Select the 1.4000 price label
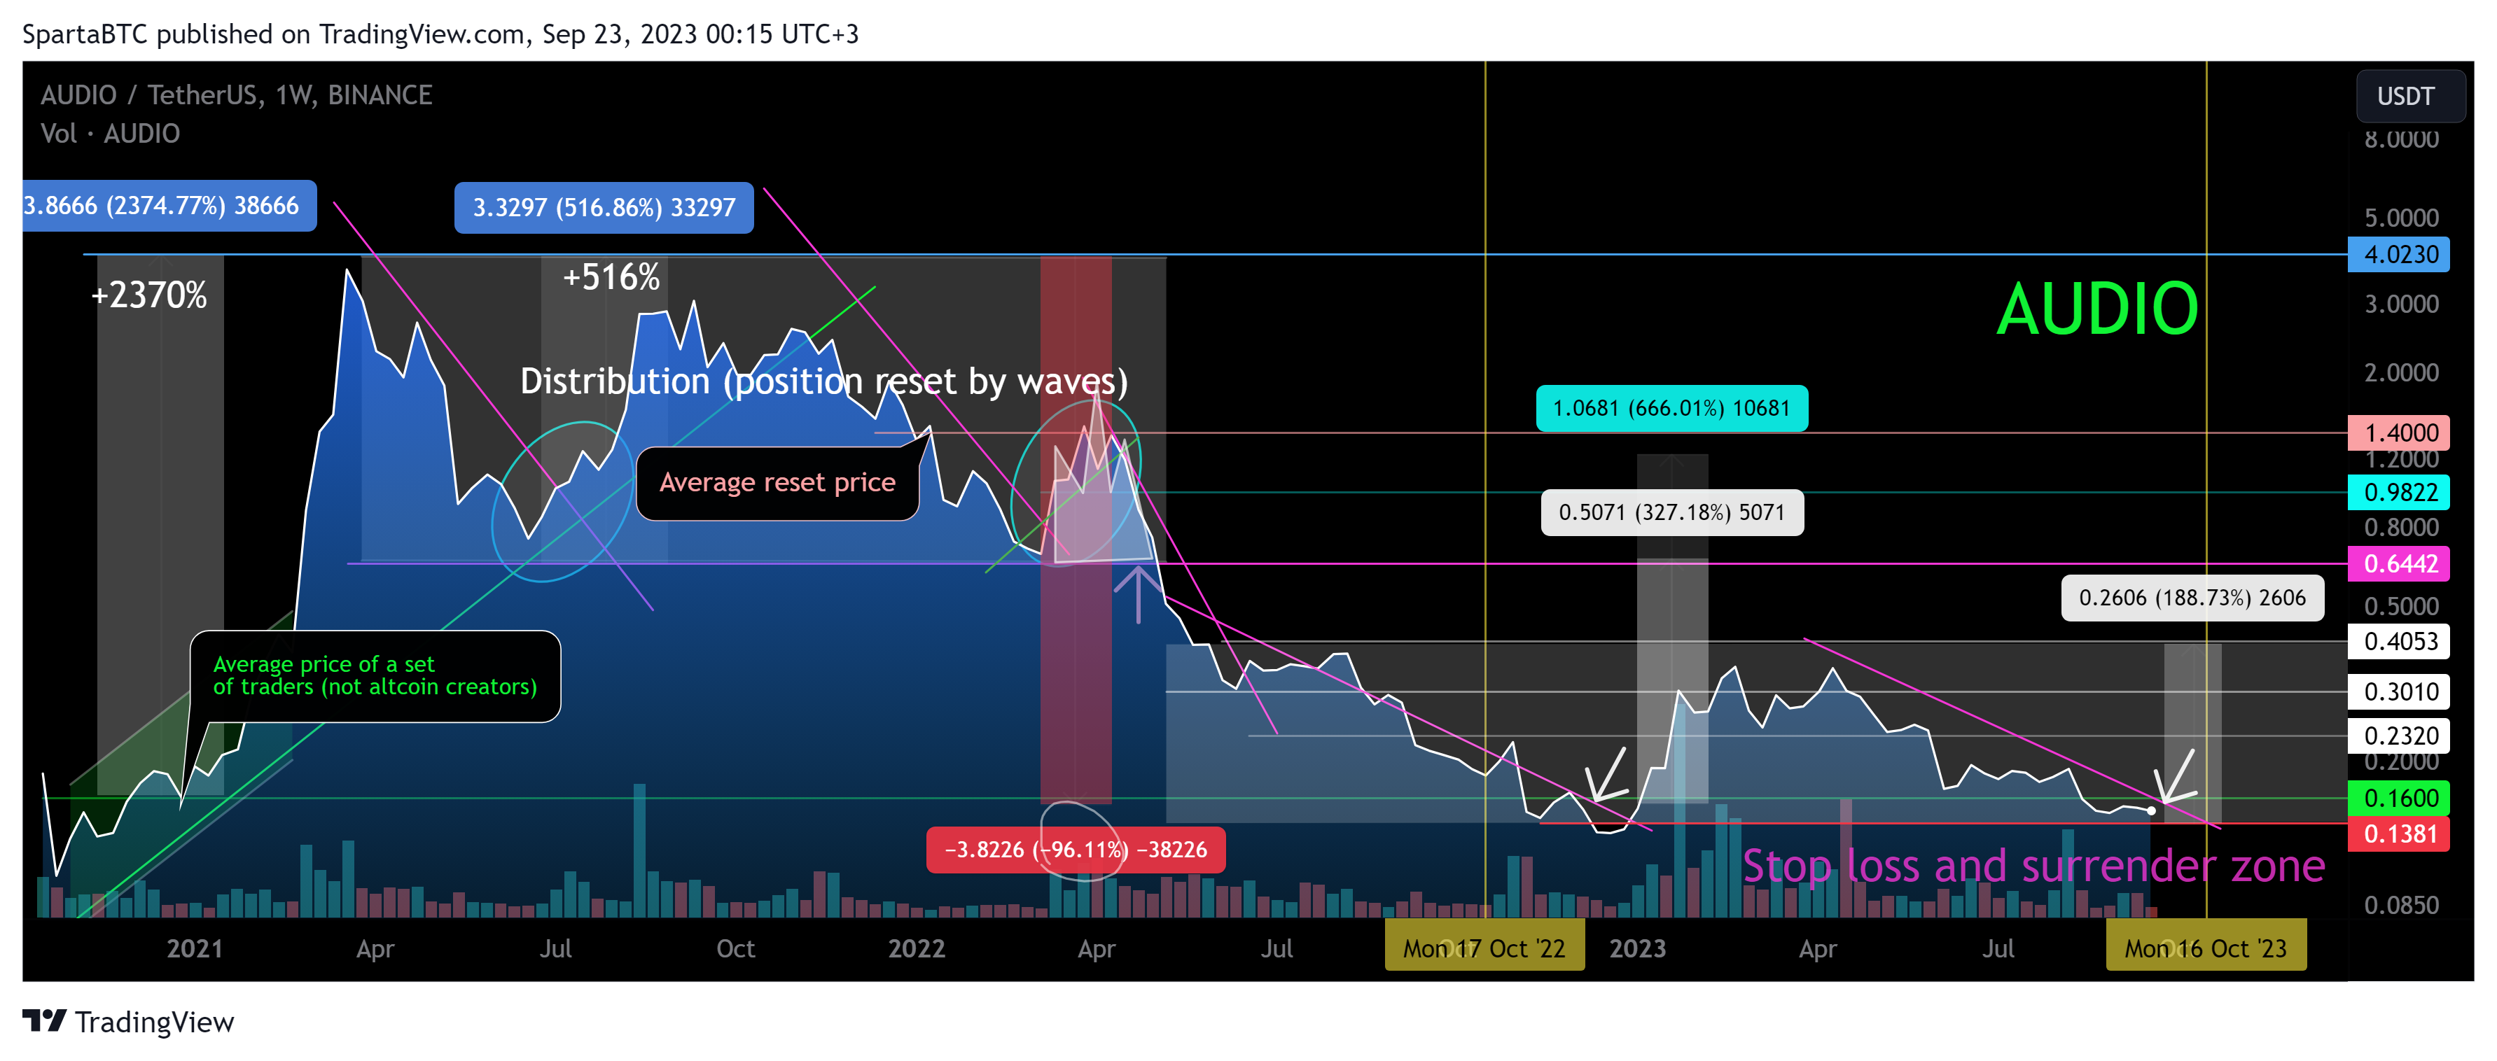Screen dimensions: 2497x1061 click(x=2398, y=432)
